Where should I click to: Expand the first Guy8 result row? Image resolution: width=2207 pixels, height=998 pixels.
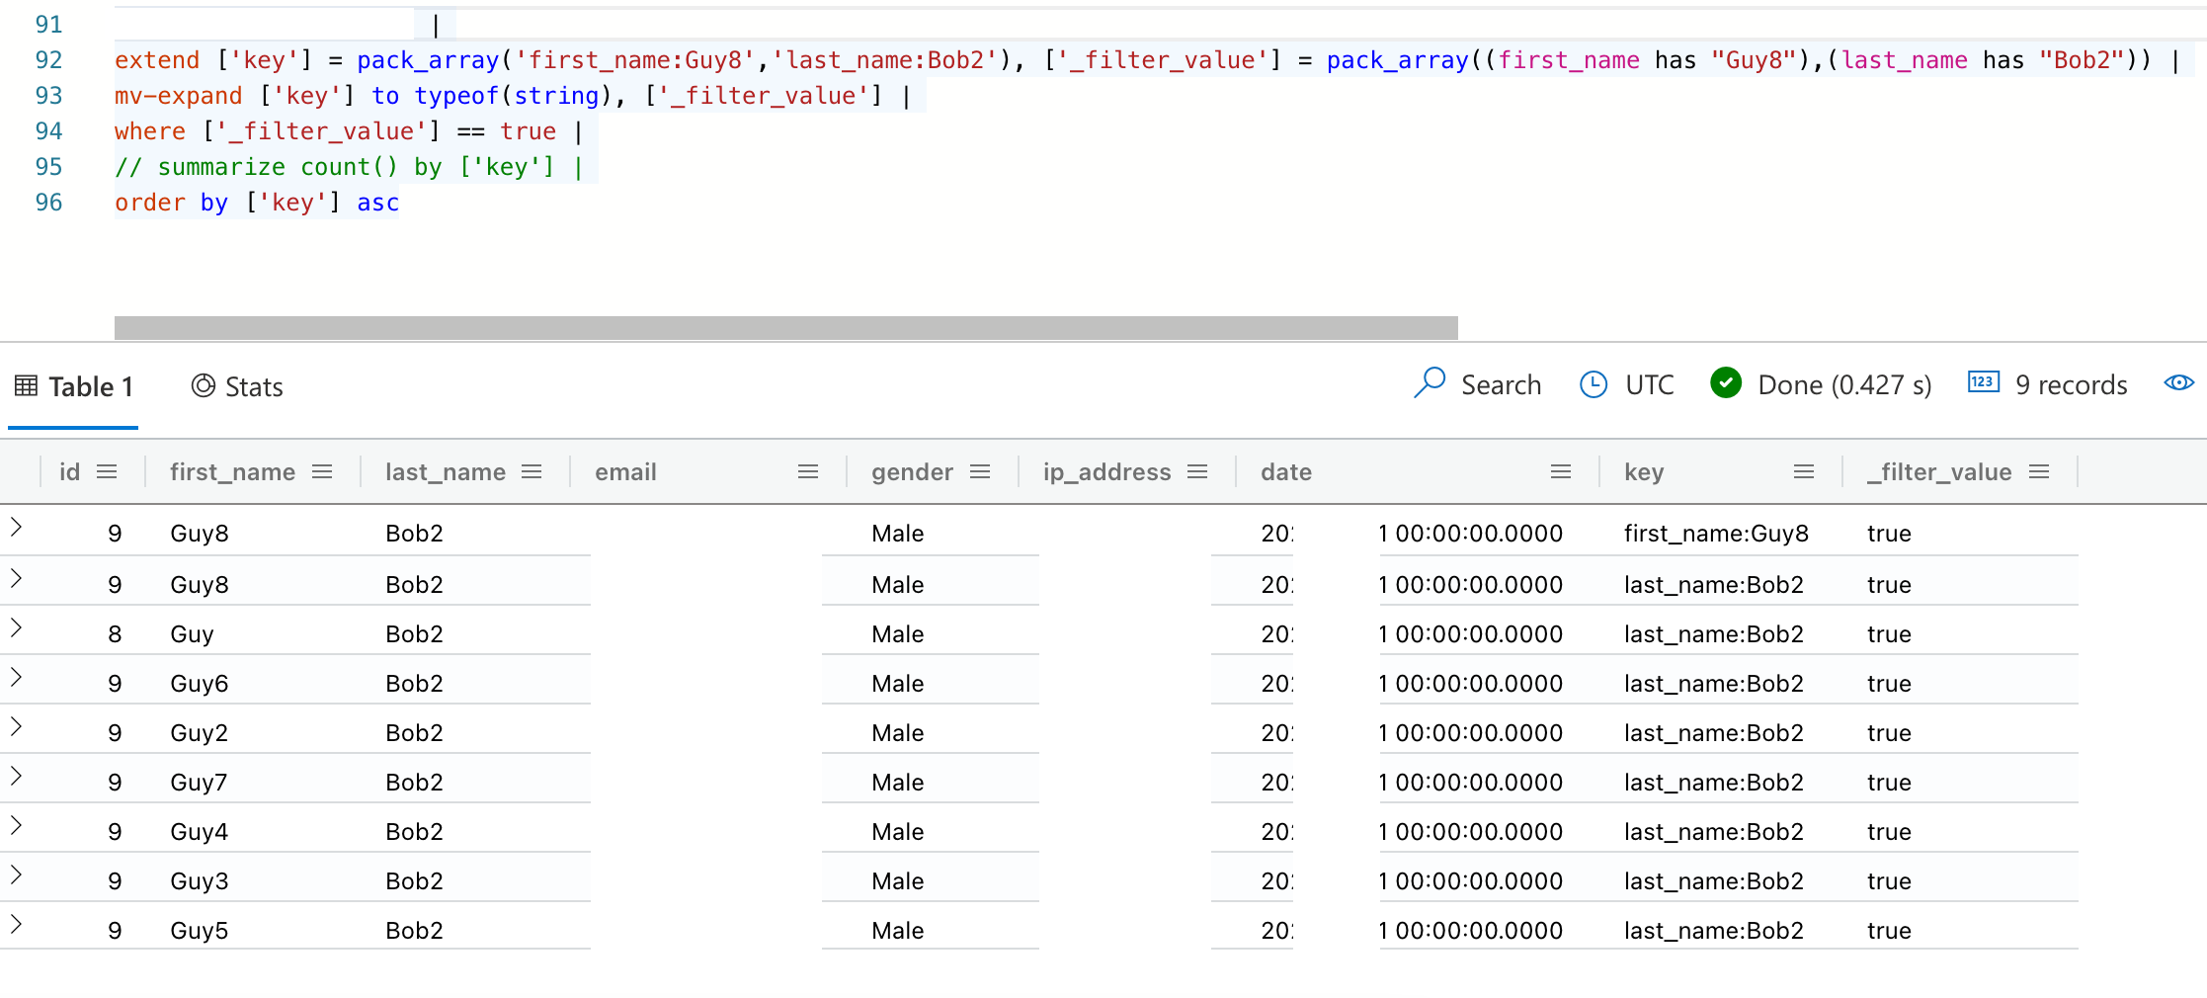tap(18, 527)
